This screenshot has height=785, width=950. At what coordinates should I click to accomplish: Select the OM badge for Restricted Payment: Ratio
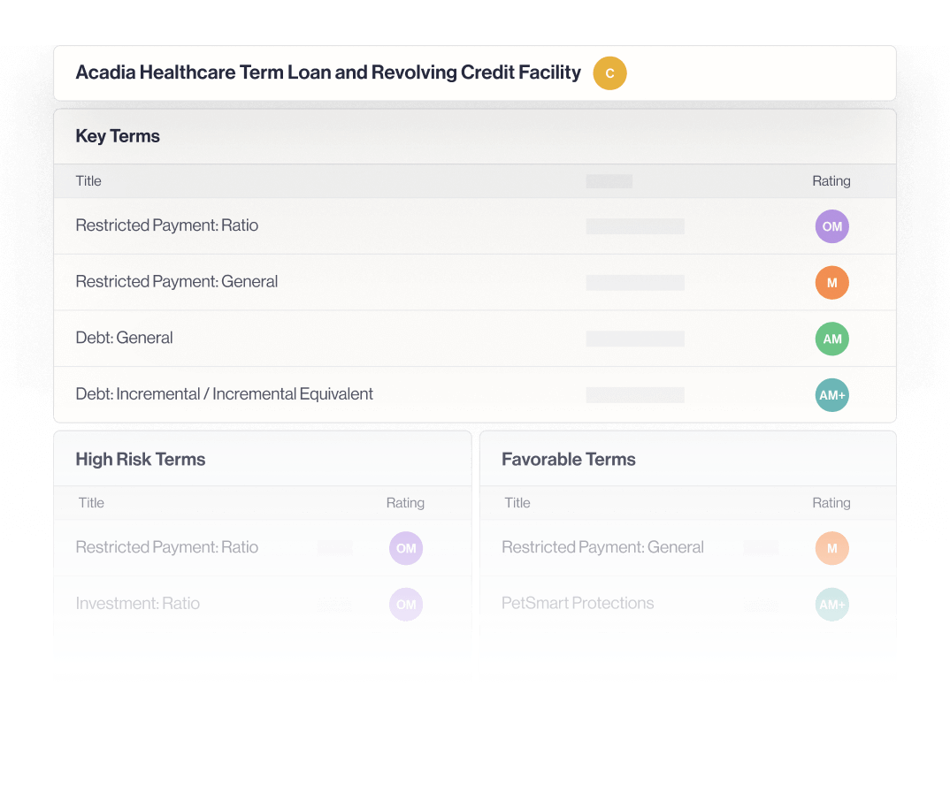831,226
